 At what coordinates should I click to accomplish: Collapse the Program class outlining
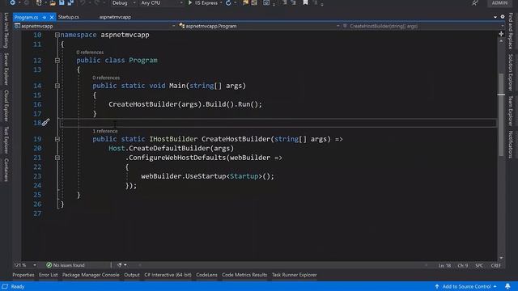coord(57,61)
